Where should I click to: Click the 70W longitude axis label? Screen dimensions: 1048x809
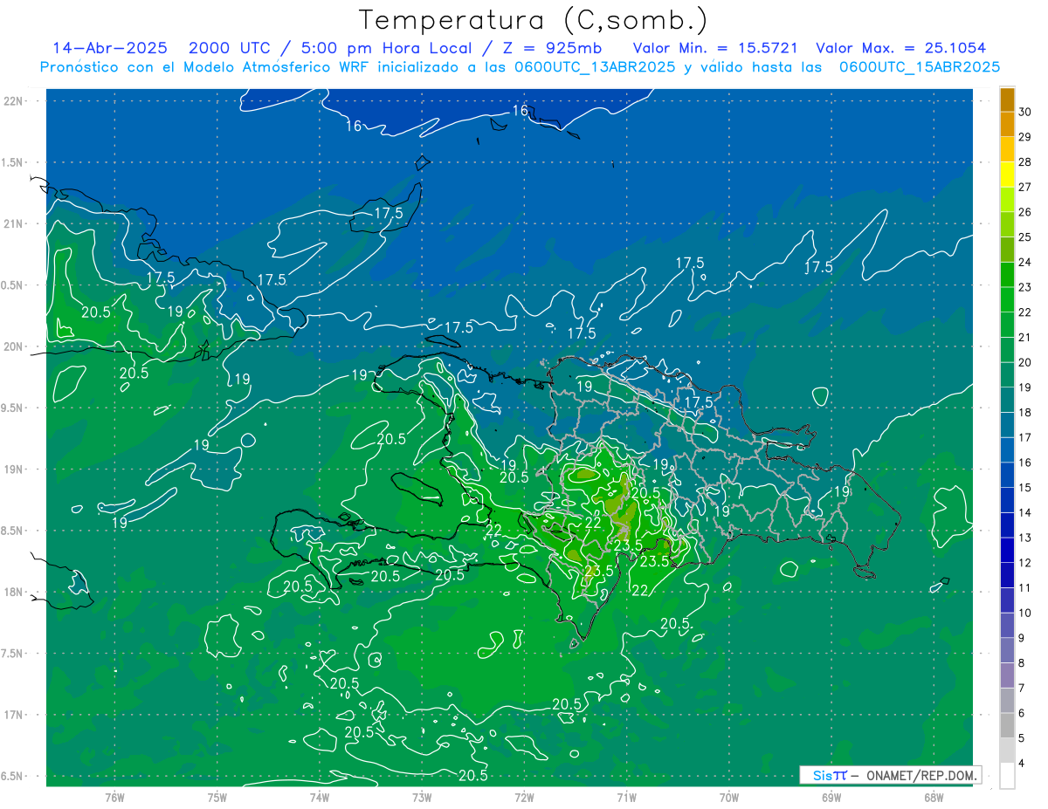tap(729, 798)
